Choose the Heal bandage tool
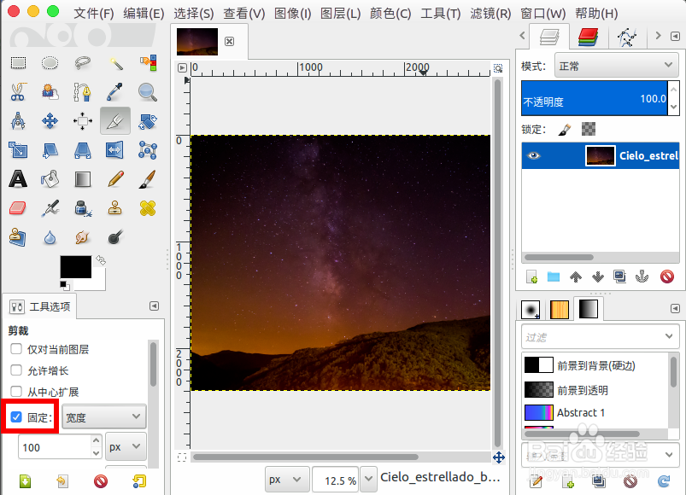686x495 pixels. pyautogui.click(x=148, y=208)
